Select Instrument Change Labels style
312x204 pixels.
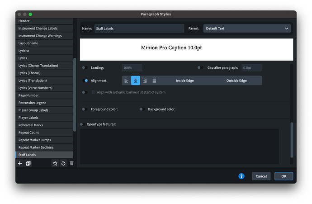coord(44,28)
